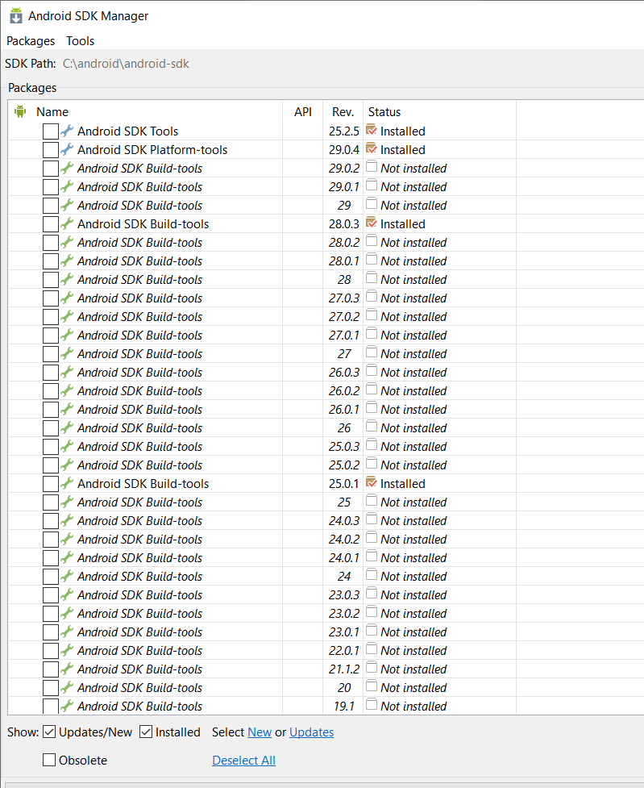Click the blue wrench icon for Android SDK Tools

coord(67,131)
